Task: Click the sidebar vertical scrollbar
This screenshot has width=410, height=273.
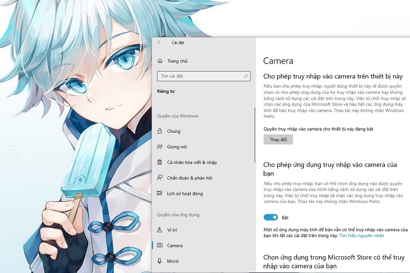Action: pyautogui.click(x=255, y=135)
